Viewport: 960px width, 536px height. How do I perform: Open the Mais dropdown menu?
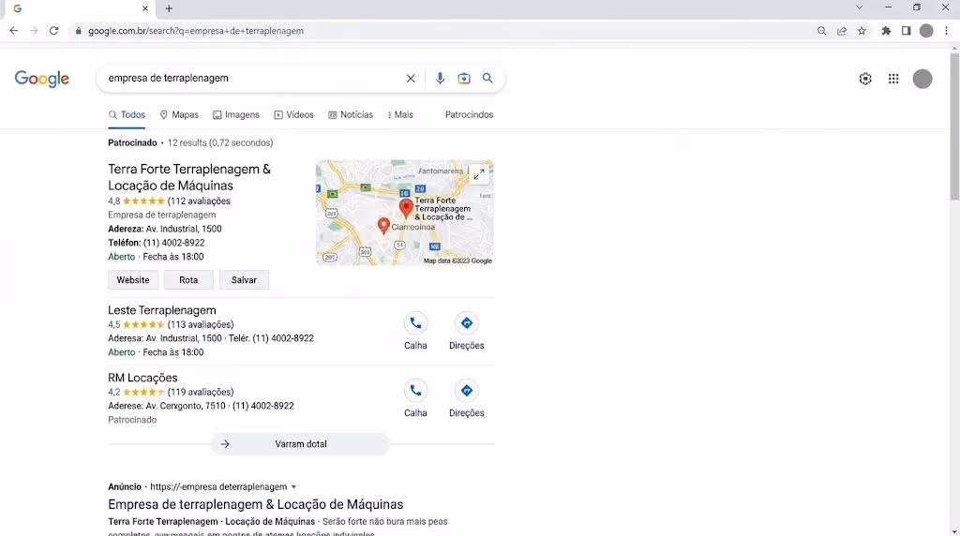pos(400,115)
